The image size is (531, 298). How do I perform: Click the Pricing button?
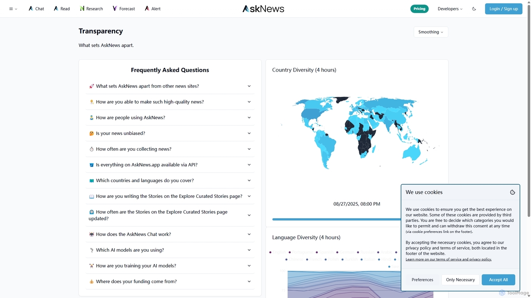419,9
